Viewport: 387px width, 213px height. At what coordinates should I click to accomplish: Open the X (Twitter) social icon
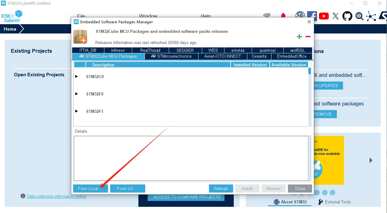335,16
